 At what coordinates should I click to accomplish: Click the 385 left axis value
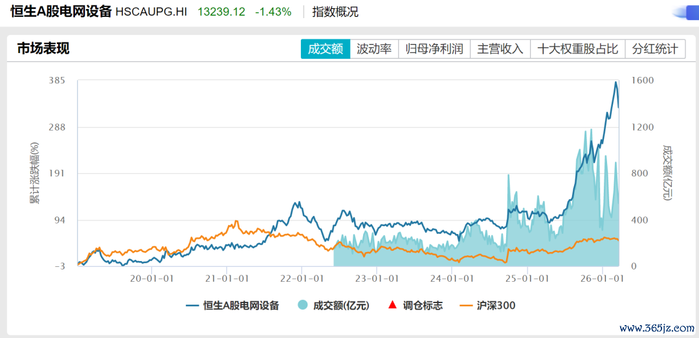pos(57,81)
